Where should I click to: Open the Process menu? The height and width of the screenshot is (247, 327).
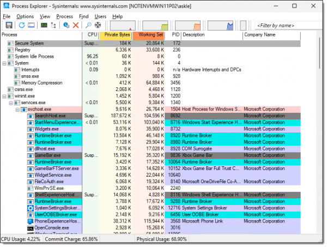pos(64,16)
